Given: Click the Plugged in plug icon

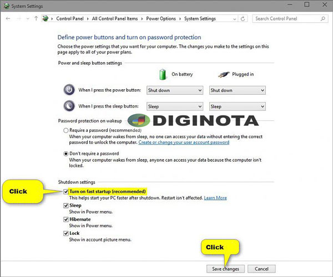Looking at the screenshot, I should pyautogui.click(x=224, y=74).
